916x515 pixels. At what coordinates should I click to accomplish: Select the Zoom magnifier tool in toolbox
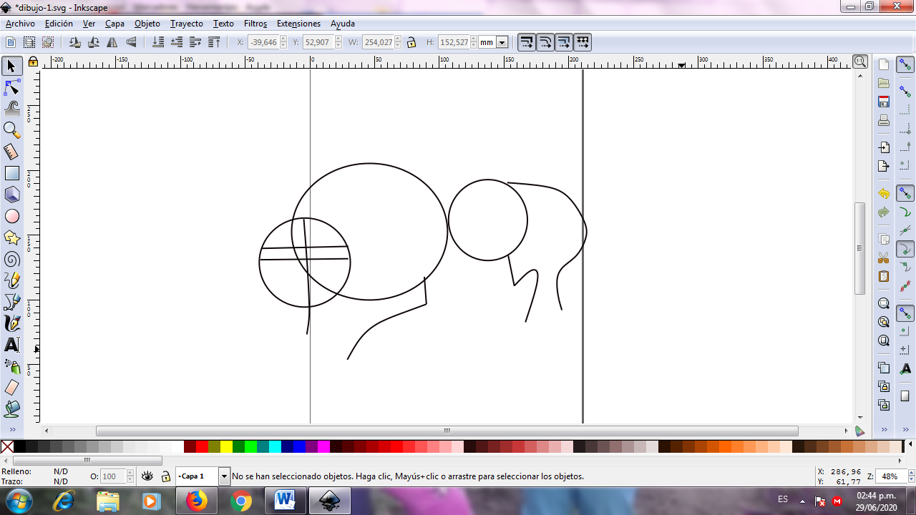coord(11,130)
